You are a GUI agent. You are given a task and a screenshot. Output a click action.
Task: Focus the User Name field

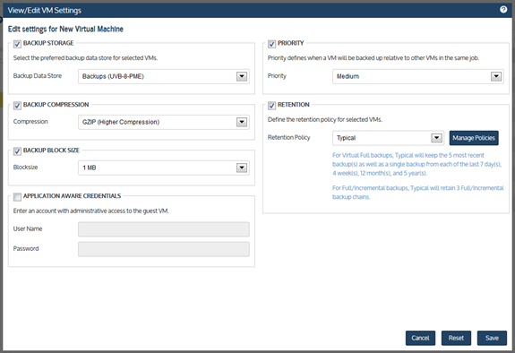(x=164, y=229)
